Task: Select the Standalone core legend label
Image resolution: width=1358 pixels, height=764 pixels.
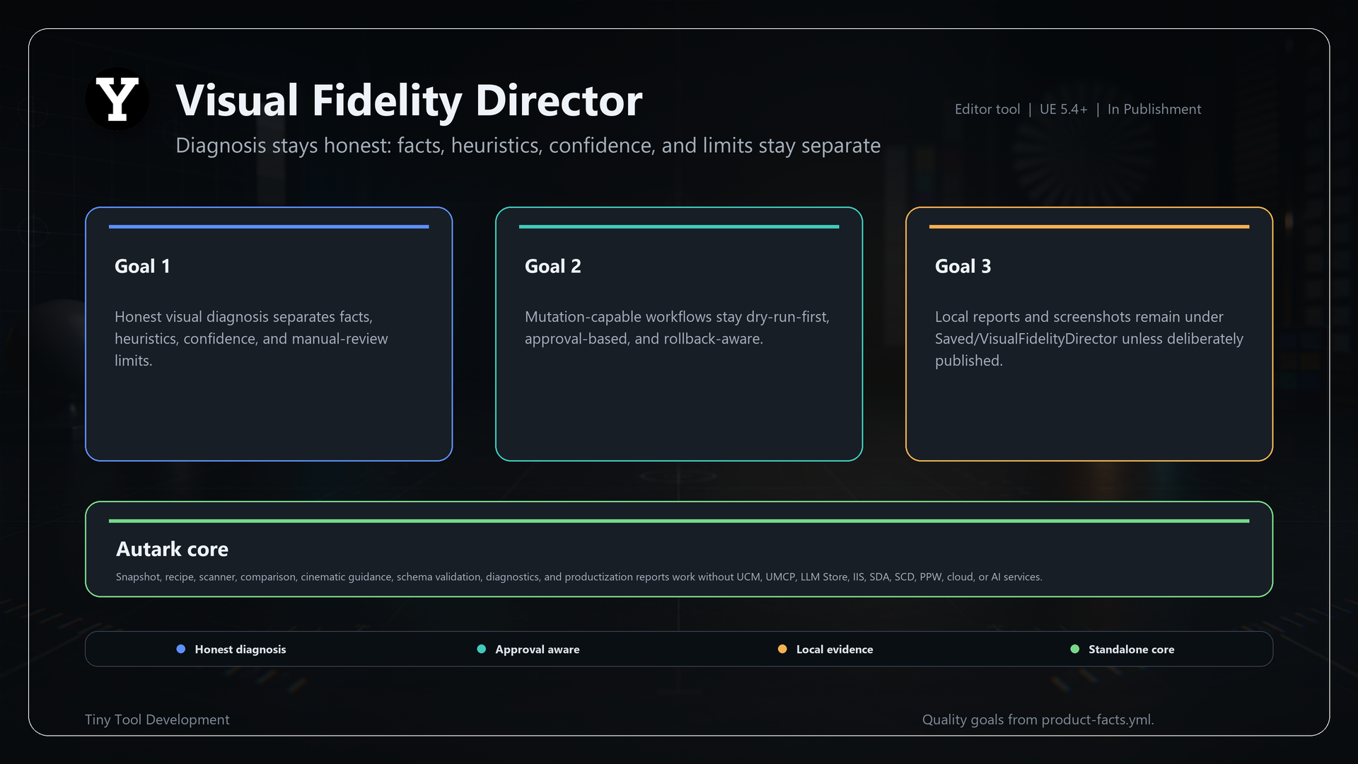Action: click(x=1132, y=649)
